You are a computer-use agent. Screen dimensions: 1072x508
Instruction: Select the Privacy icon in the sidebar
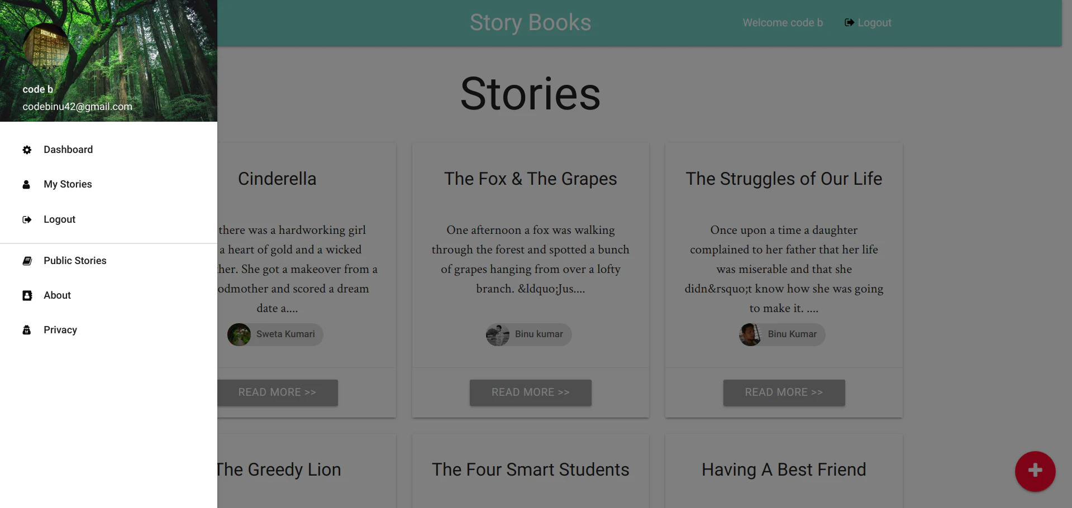(x=26, y=330)
